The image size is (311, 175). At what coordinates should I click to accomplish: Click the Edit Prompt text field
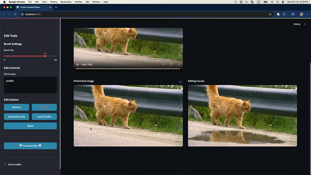tap(30, 85)
